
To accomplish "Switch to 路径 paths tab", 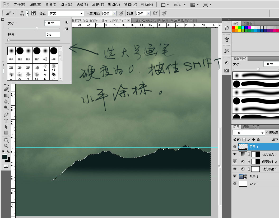I will click(x=256, y=127).
